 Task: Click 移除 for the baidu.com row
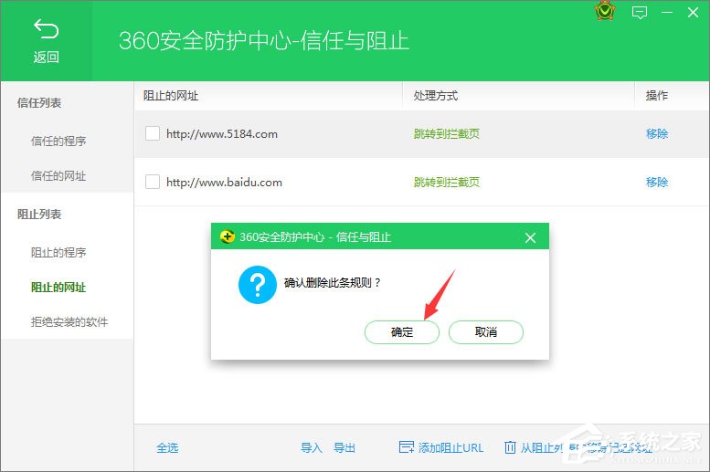pyautogui.click(x=657, y=182)
